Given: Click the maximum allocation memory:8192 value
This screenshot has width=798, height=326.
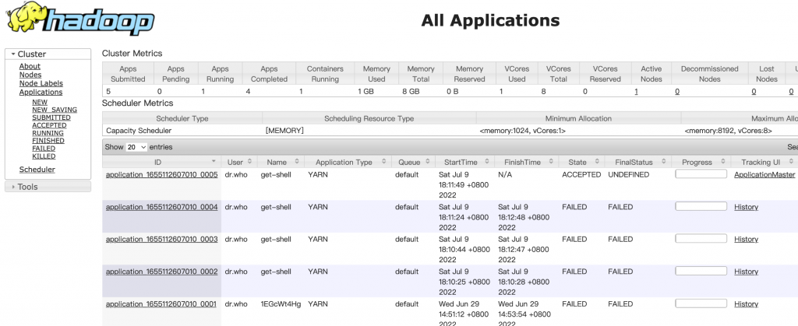Looking at the screenshot, I should pyautogui.click(x=728, y=131).
